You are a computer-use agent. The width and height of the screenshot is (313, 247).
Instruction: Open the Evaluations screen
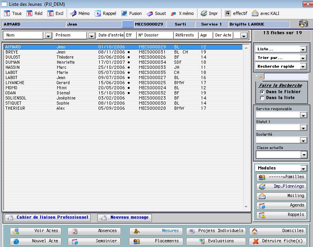click(216, 241)
